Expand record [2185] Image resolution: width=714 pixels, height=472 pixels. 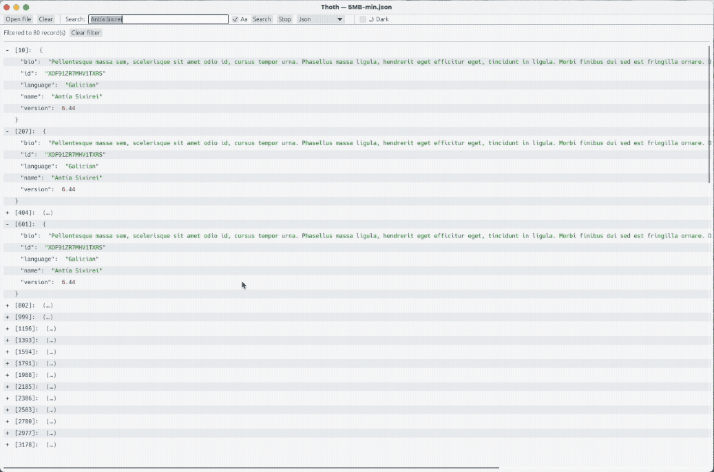point(8,387)
